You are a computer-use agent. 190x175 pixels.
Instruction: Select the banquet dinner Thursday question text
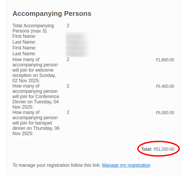point(36,123)
